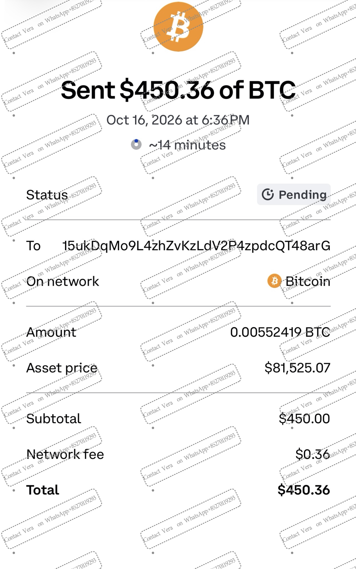Click the Oct 16, 2026 timestamp
356x569 pixels.
(178, 120)
